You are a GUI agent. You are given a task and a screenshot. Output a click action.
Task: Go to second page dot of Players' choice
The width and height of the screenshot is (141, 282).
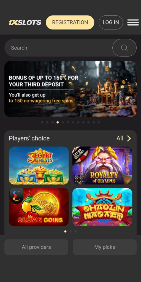[70, 231]
